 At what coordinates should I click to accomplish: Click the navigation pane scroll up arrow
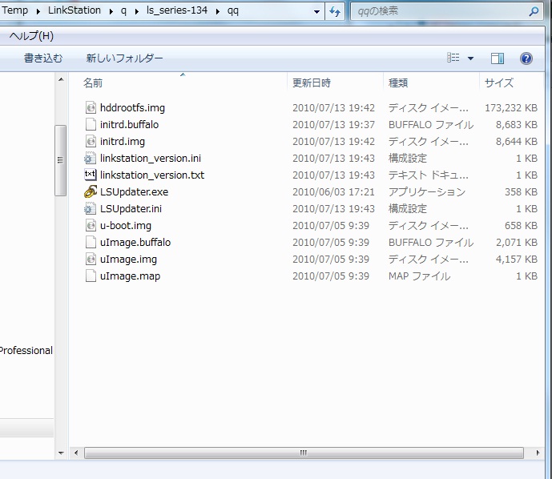tap(61, 79)
